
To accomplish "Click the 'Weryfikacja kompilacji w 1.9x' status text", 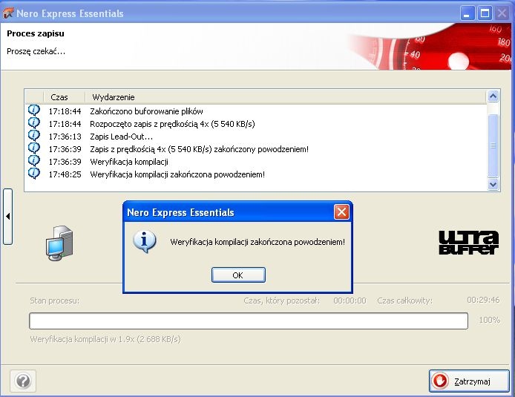I will tap(105, 339).
